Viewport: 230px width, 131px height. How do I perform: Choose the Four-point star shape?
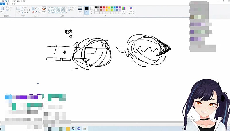point(52,12)
